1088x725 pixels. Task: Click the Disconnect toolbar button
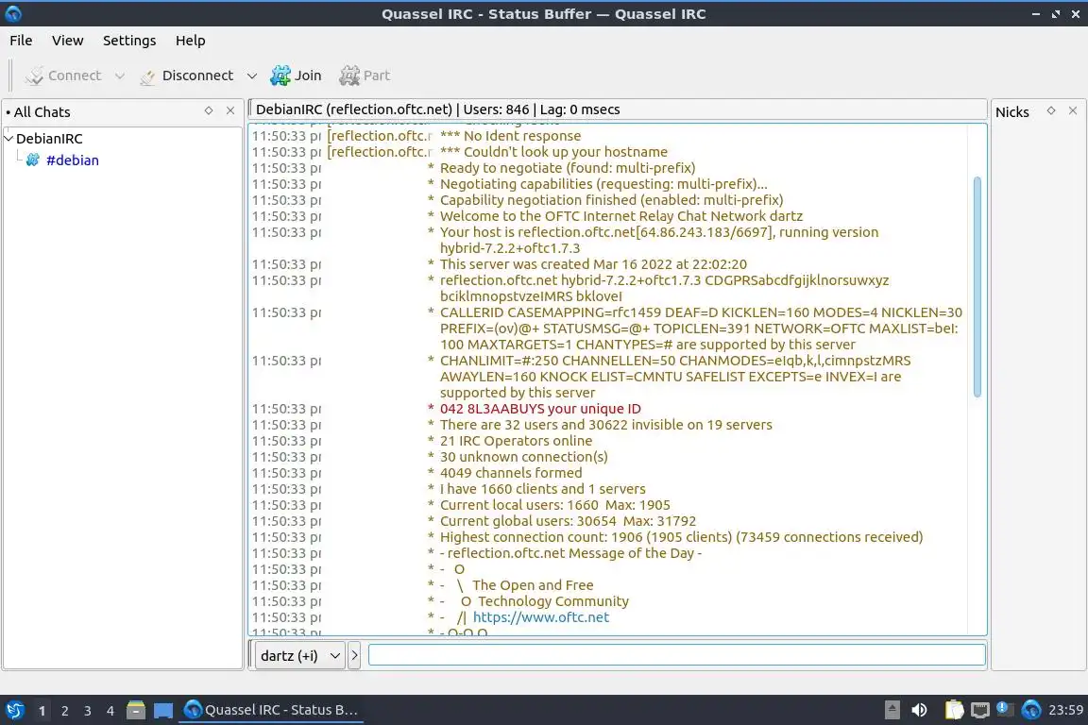coord(187,76)
